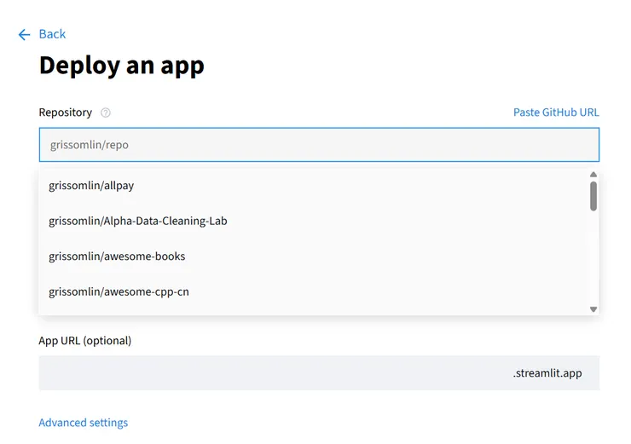Click blank area right of Deploy an app heading
The width and height of the screenshot is (631, 444).
coord(409,66)
